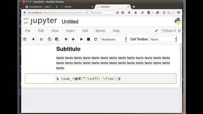The image size is (203, 114).
Task: Click the Python 2 kernel name
Action: (169, 31)
